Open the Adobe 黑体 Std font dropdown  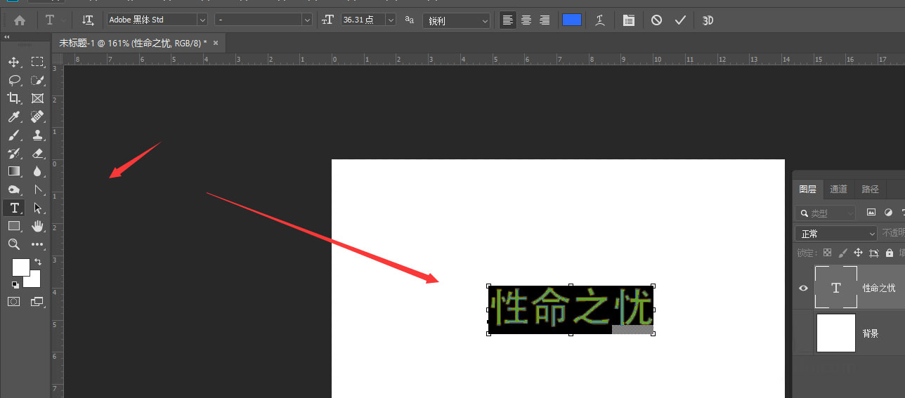point(202,20)
